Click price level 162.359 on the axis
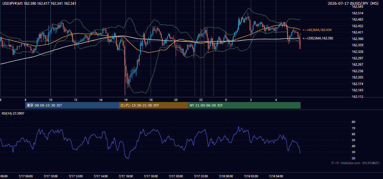The height and width of the screenshot is (179, 383). tap(357, 45)
